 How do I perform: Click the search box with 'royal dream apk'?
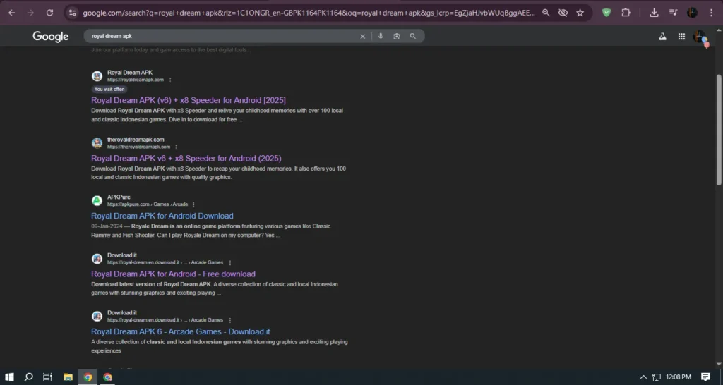point(221,36)
